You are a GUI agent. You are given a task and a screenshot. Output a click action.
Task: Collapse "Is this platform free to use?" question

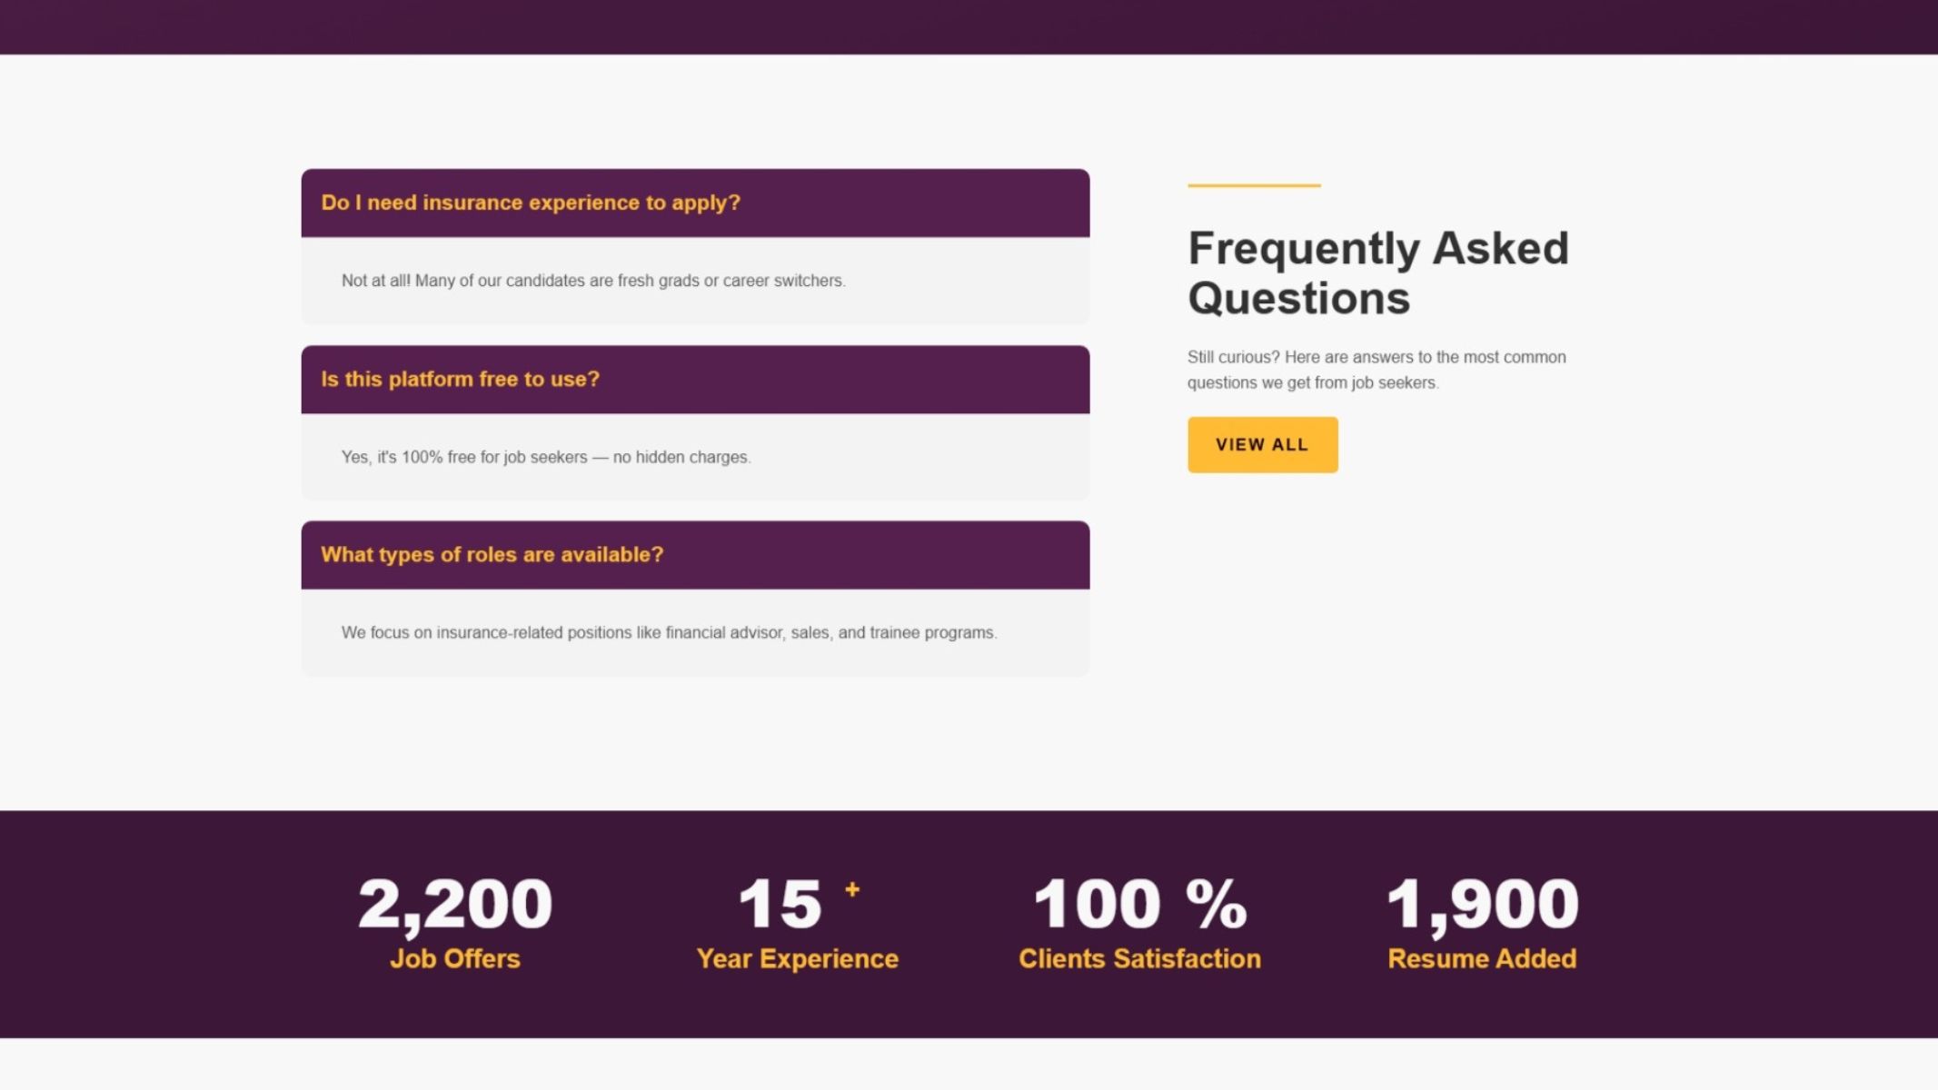pos(695,380)
